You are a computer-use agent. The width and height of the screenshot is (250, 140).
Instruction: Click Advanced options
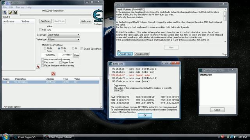pyautogui.click(x=12, y=107)
